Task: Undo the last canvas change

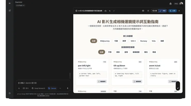Action: (x=110, y=11)
